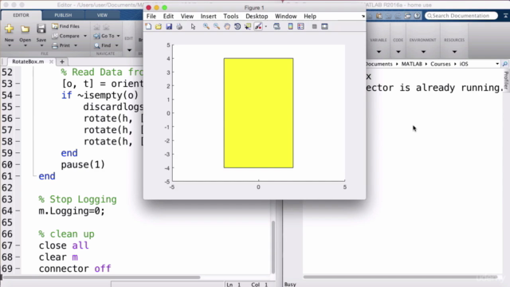Click Link Plot icon in Figure 1 toolbar
510x287 pixels.
[277, 26]
